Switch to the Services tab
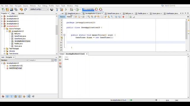 click(x=21, y=14)
